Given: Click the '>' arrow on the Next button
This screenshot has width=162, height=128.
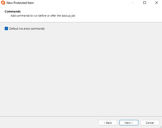Looking at the screenshot, I should [132, 123].
